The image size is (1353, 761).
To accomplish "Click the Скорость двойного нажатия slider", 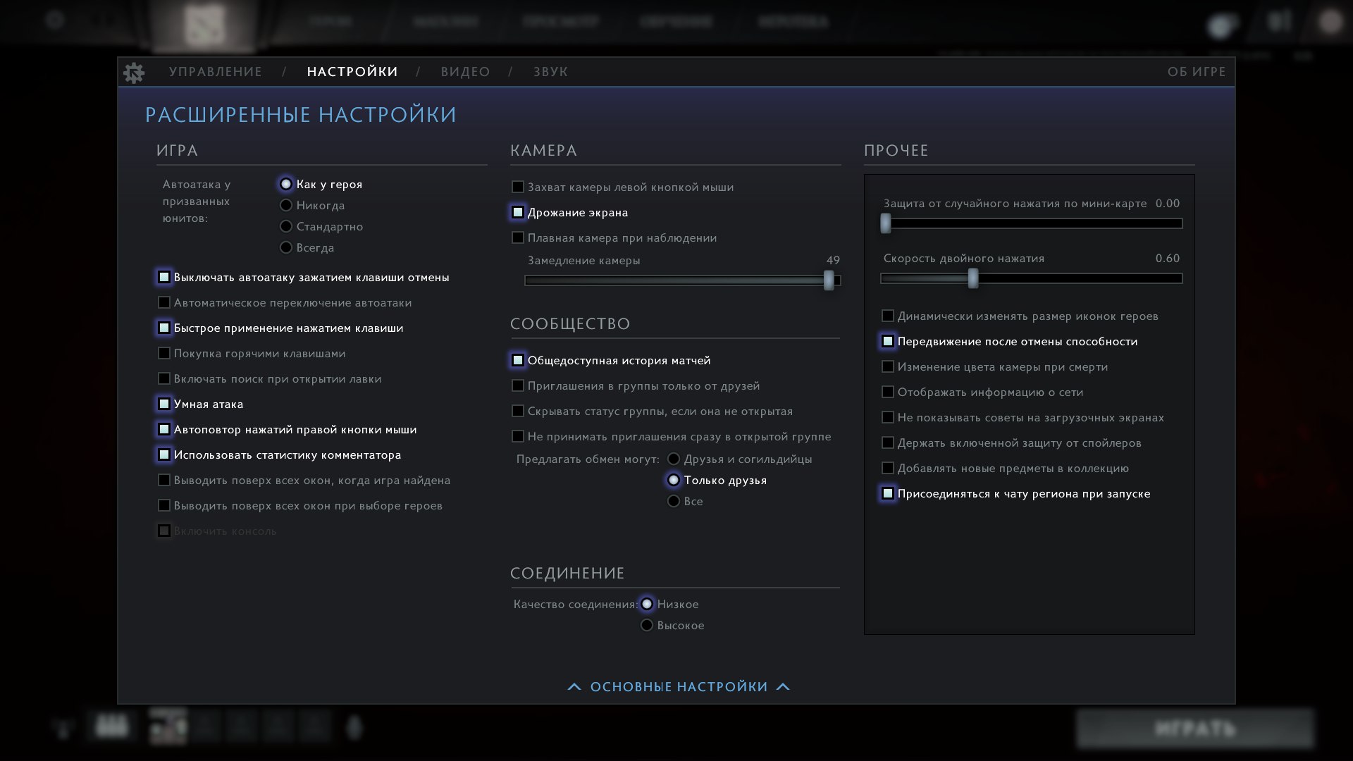I will [973, 279].
